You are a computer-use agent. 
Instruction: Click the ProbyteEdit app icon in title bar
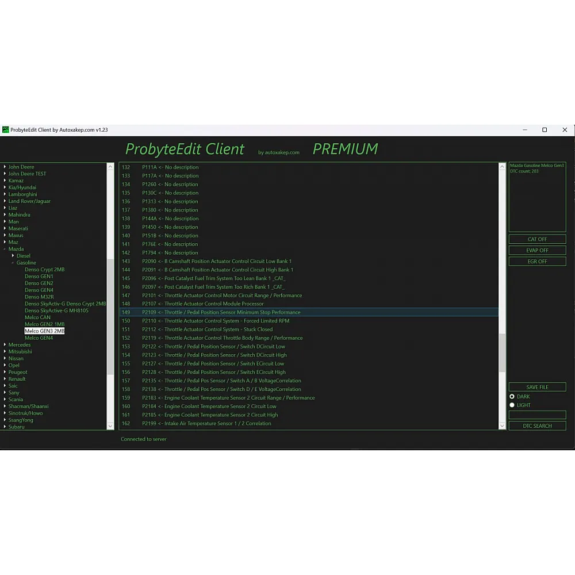6,130
